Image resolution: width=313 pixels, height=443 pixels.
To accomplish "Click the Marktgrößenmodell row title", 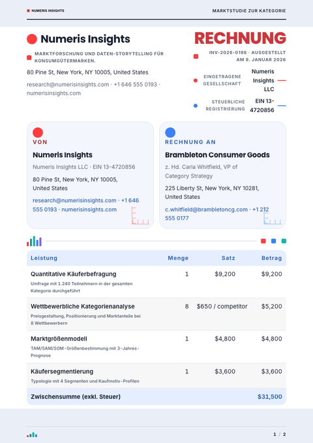I will click(x=59, y=339).
